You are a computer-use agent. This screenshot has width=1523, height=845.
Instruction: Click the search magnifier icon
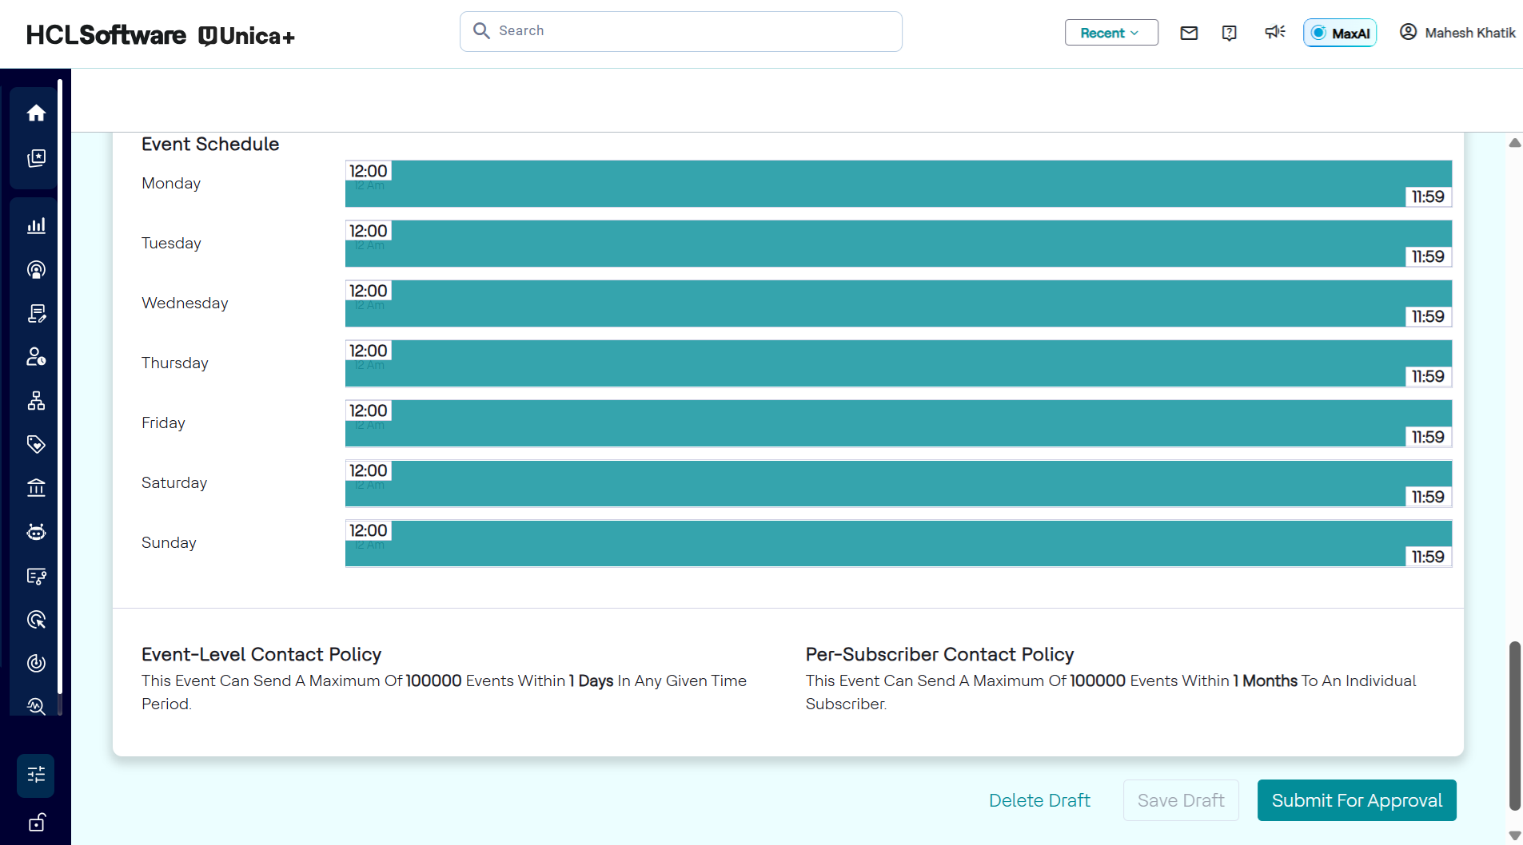[481, 30]
